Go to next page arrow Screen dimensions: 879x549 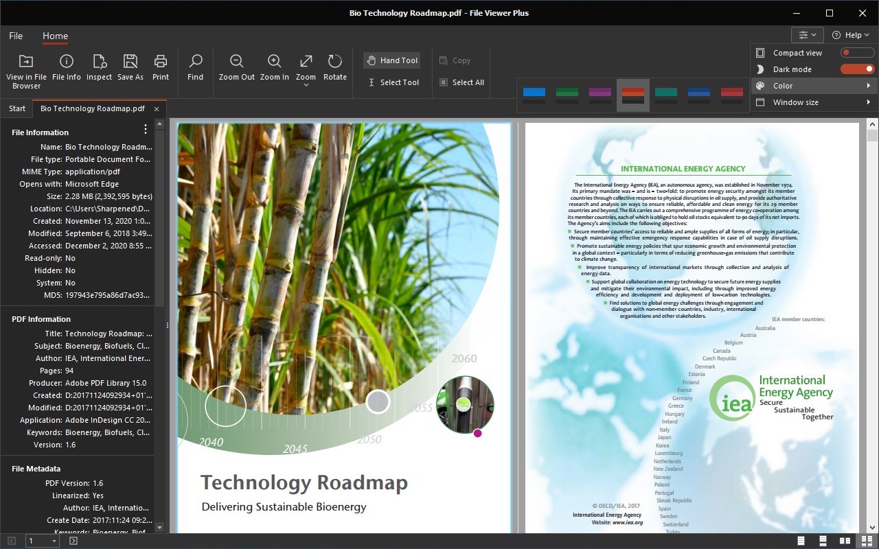(73, 541)
